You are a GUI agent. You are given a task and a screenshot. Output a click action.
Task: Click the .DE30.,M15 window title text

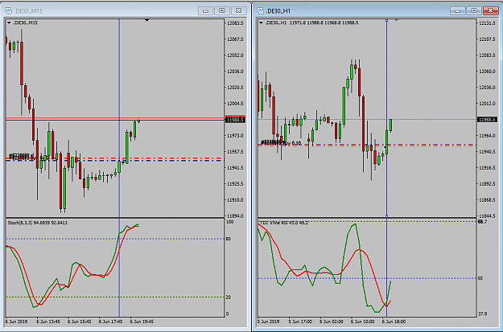point(28,11)
